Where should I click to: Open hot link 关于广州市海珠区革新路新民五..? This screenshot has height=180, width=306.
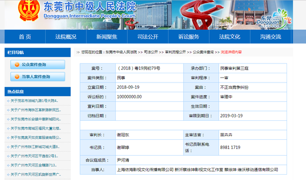35,110
